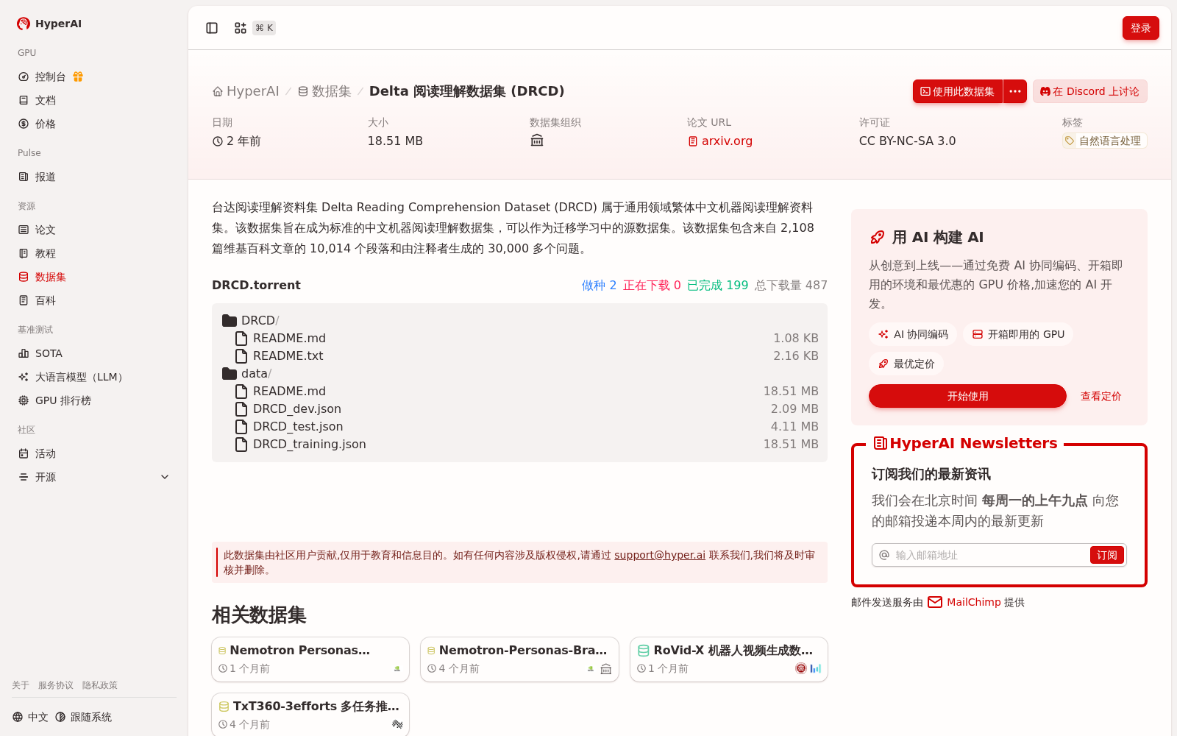The height and width of the screenshot is (736, 1177).
Task: Click the dataset organization building icon
Action: [537, 141]
